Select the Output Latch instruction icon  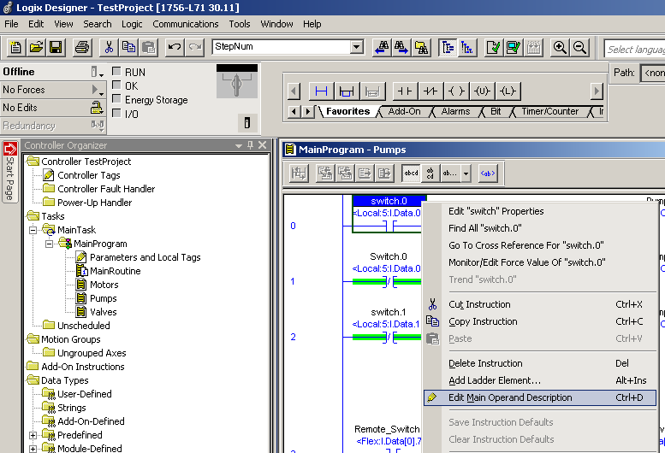[x=508, y=91]
